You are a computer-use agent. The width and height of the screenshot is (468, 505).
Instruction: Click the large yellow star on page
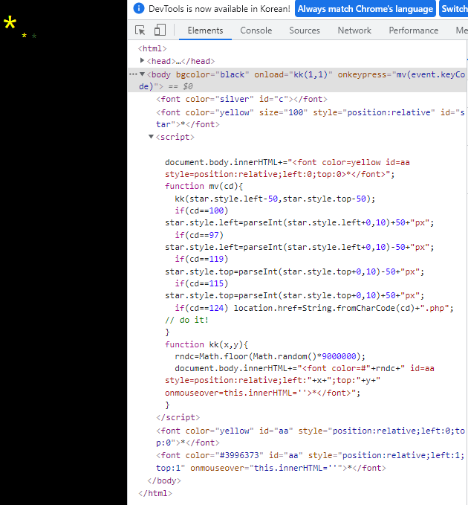(10, 24)
